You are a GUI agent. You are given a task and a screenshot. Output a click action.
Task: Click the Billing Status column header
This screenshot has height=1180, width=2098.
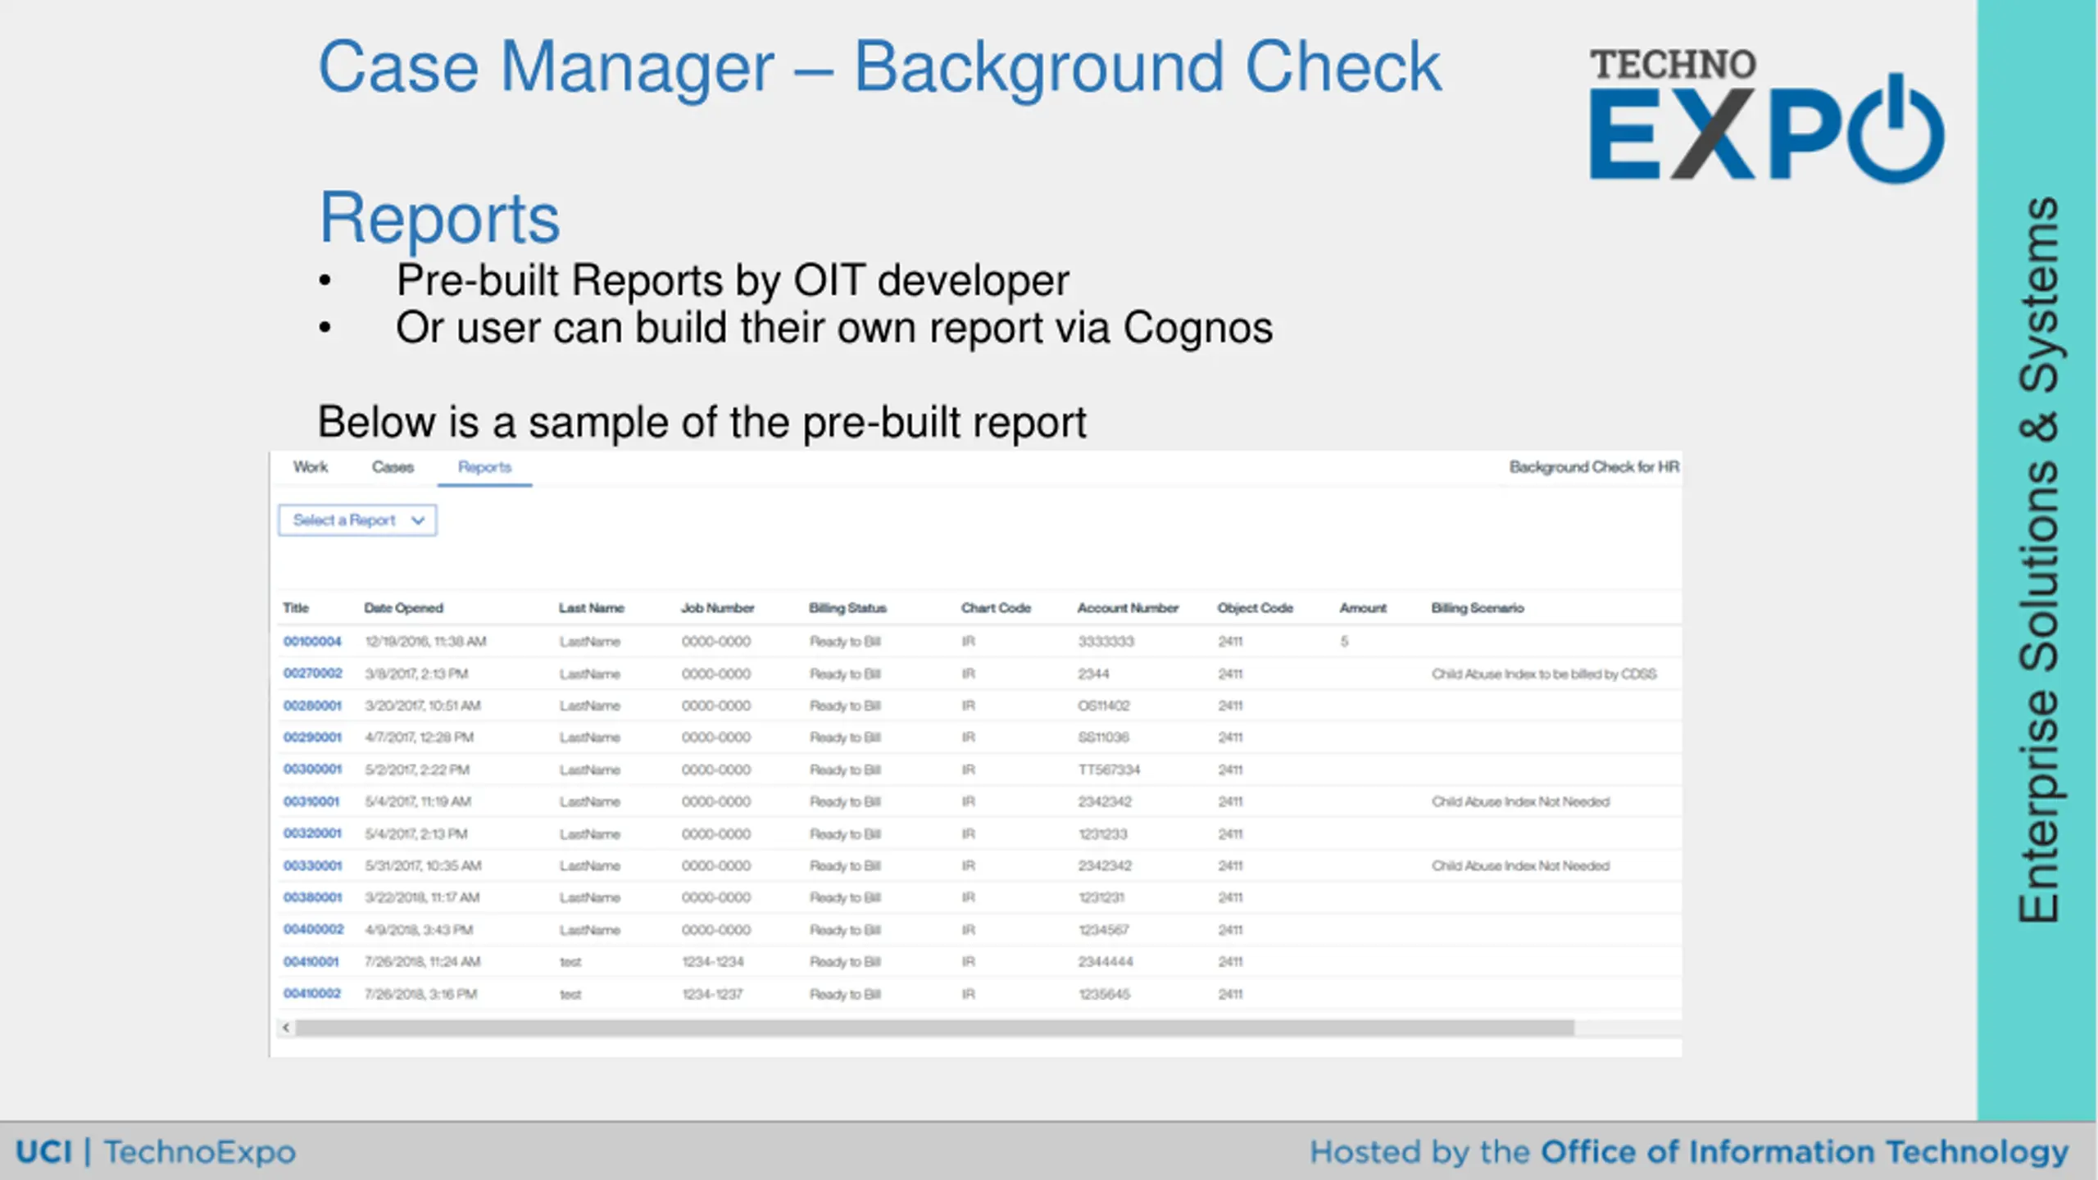848,608
